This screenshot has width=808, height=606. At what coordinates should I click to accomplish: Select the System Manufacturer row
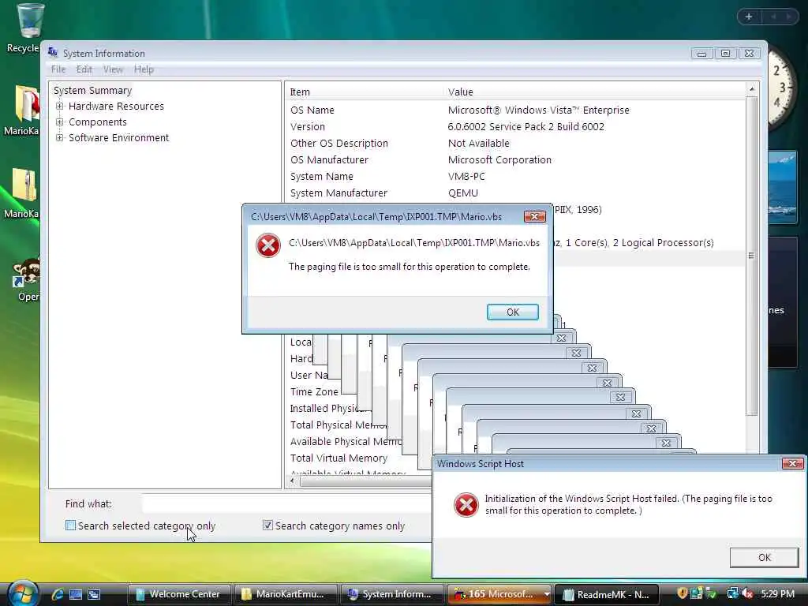pos(515,193)
